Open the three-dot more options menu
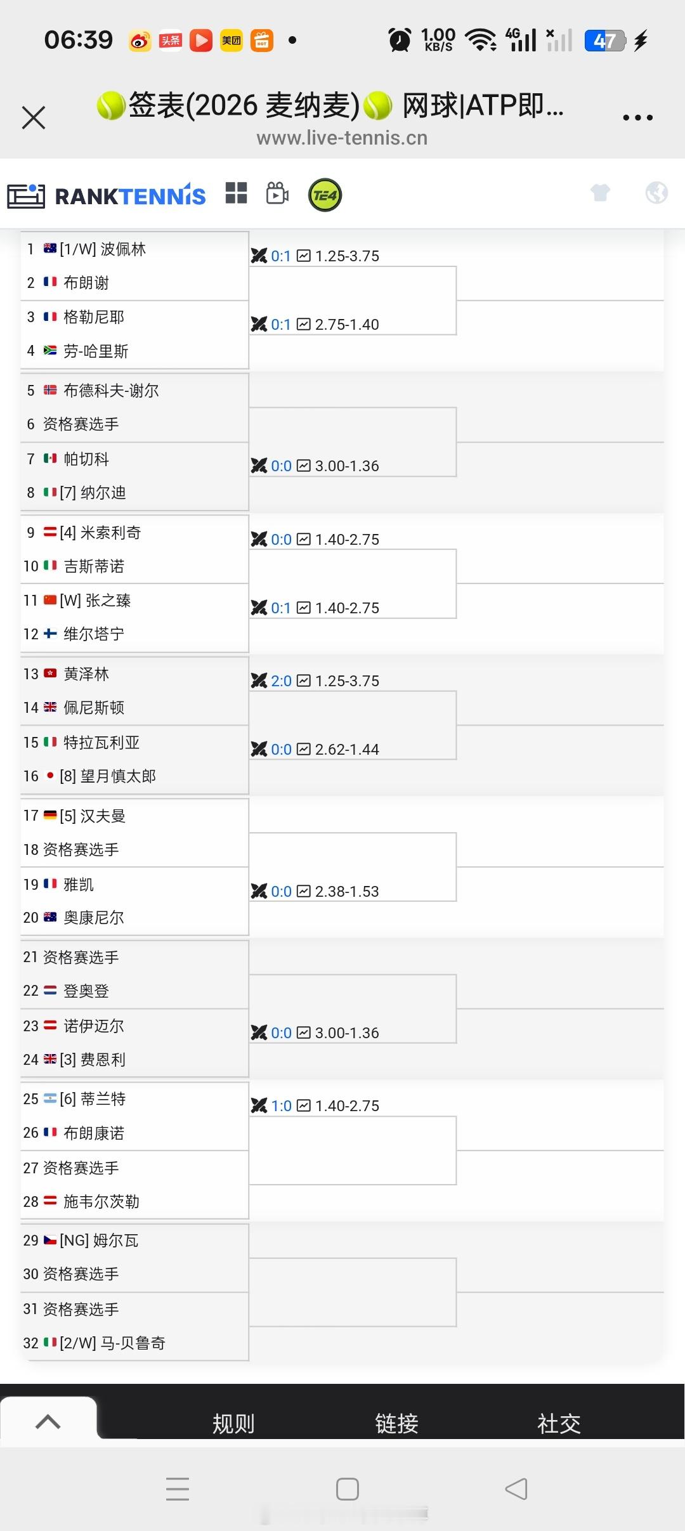Image resolution: width=685 pixels, height=1531 pixels. click(637, 117)
